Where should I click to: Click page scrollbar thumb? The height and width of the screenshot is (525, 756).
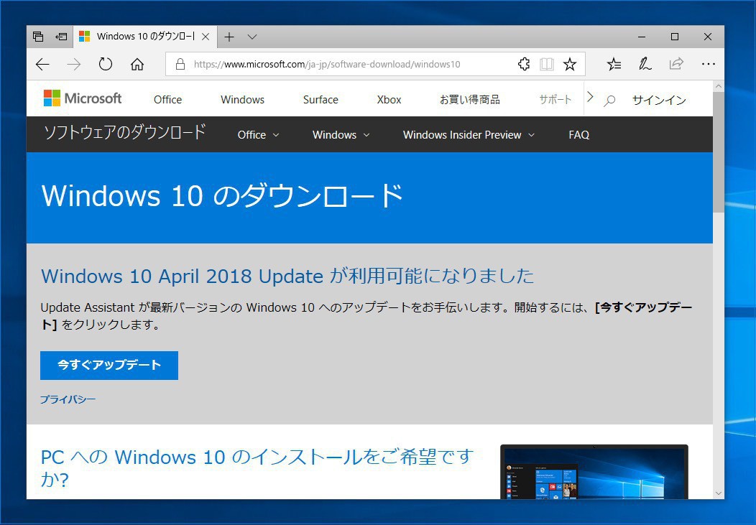point(719,152)
